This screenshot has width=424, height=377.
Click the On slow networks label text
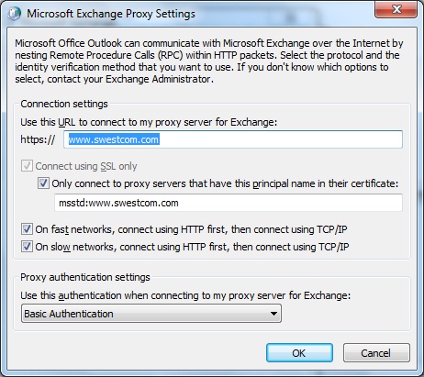pyautogui.click(x=192, y=247)
